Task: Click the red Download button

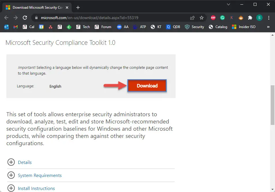Action: pos(147,86)
